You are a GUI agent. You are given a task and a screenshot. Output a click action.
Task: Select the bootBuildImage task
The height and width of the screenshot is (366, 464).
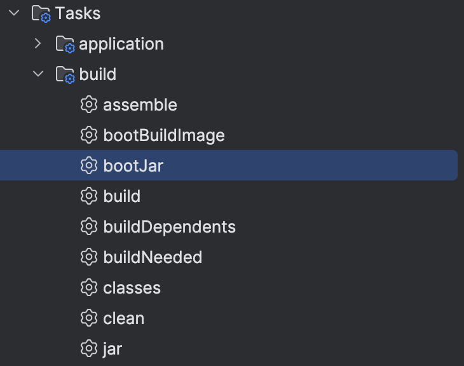[x=164, y=135]
